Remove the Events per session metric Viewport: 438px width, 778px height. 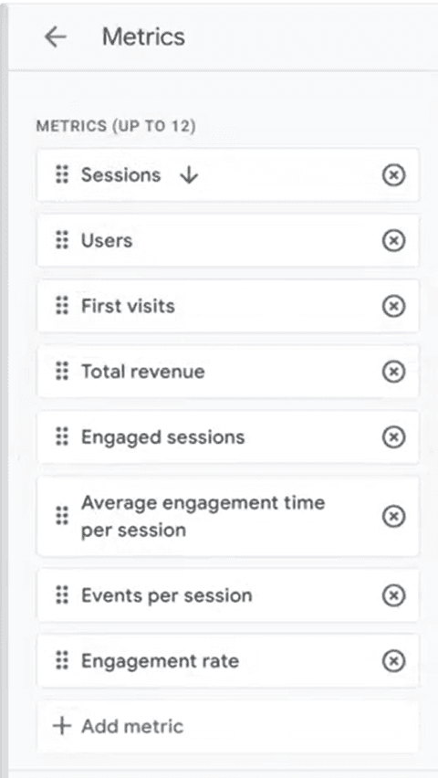(x=394, y=595)
